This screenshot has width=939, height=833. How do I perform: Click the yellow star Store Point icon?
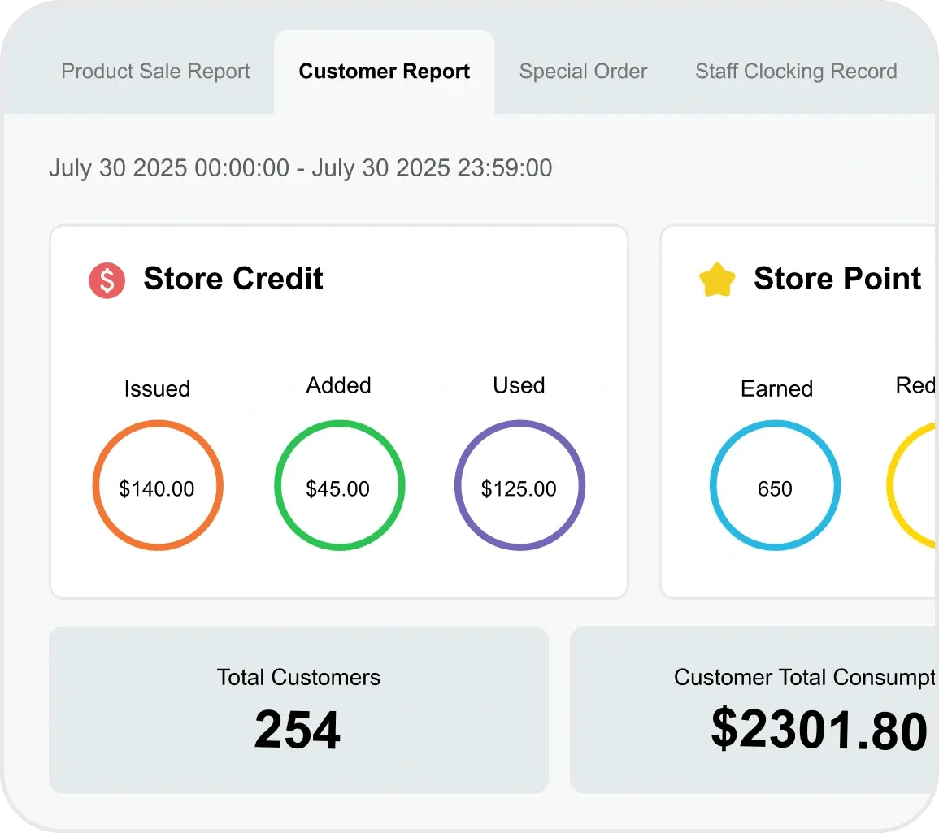point(717,280)
